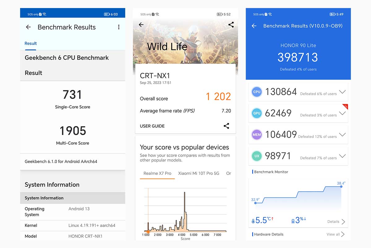The height and width of the screenshot is (248, 371).
Task: Expand the CPU 130864 score row
Action: pyautogui.click(x=342, y=92)
